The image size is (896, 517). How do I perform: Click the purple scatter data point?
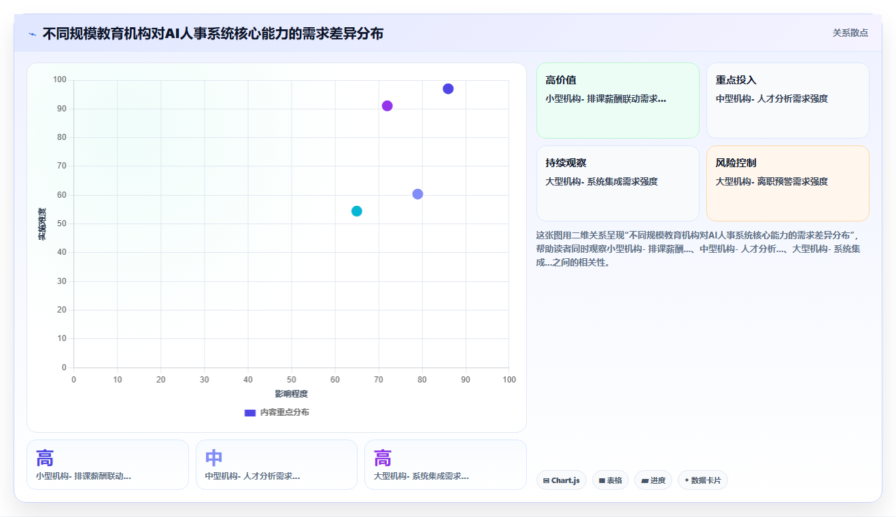click(387, 106)
